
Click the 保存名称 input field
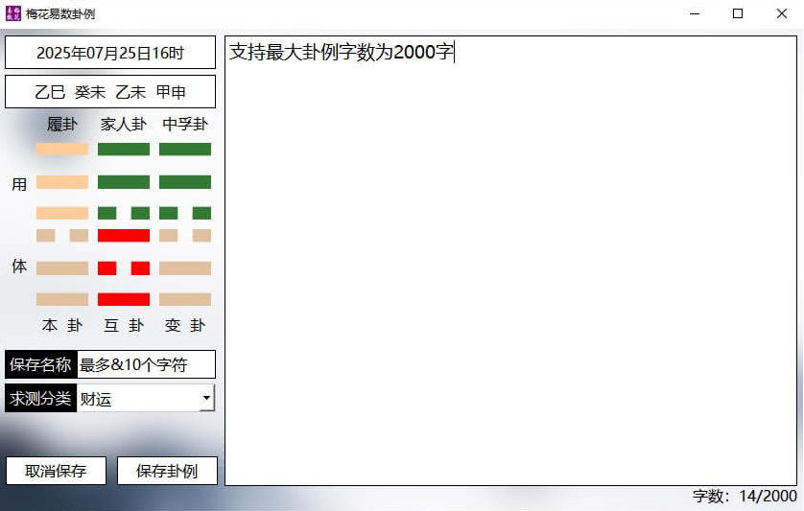[x=146, y=364]
